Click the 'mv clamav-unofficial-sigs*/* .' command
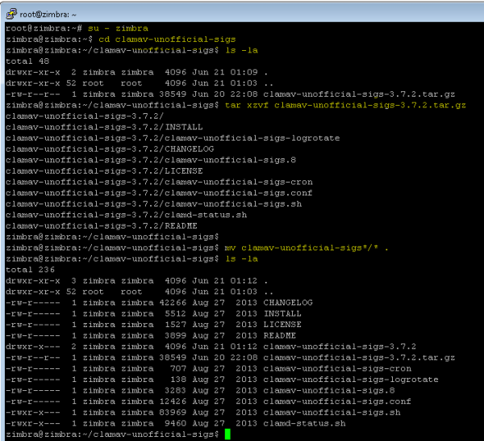 pyautogui.click(x=307, y=248)
